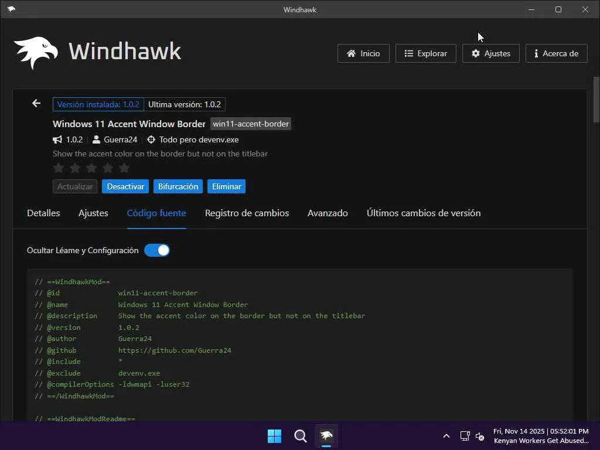
Task: Click the @exclude devenv.exe code line
Action: 97,373
